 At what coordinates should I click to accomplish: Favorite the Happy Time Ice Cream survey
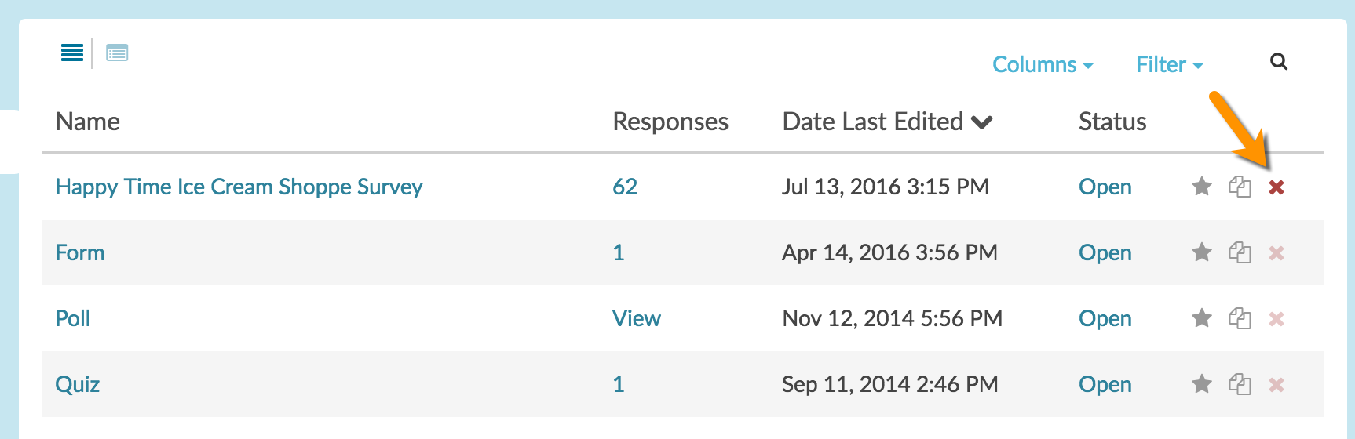tap(1202, 187)
